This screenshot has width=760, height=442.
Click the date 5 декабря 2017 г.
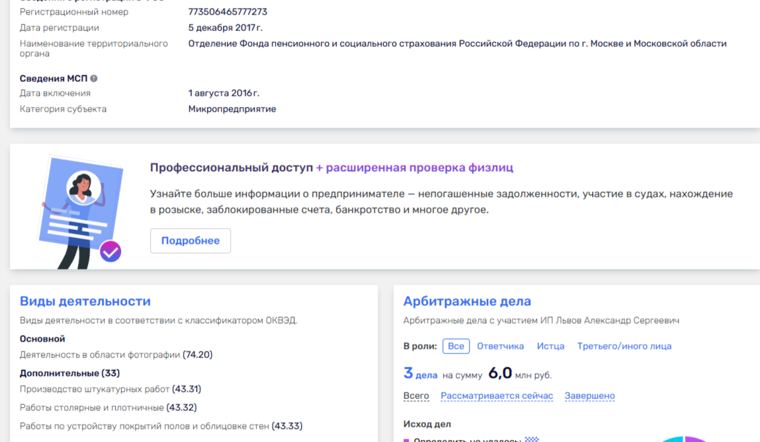[226, 28]
